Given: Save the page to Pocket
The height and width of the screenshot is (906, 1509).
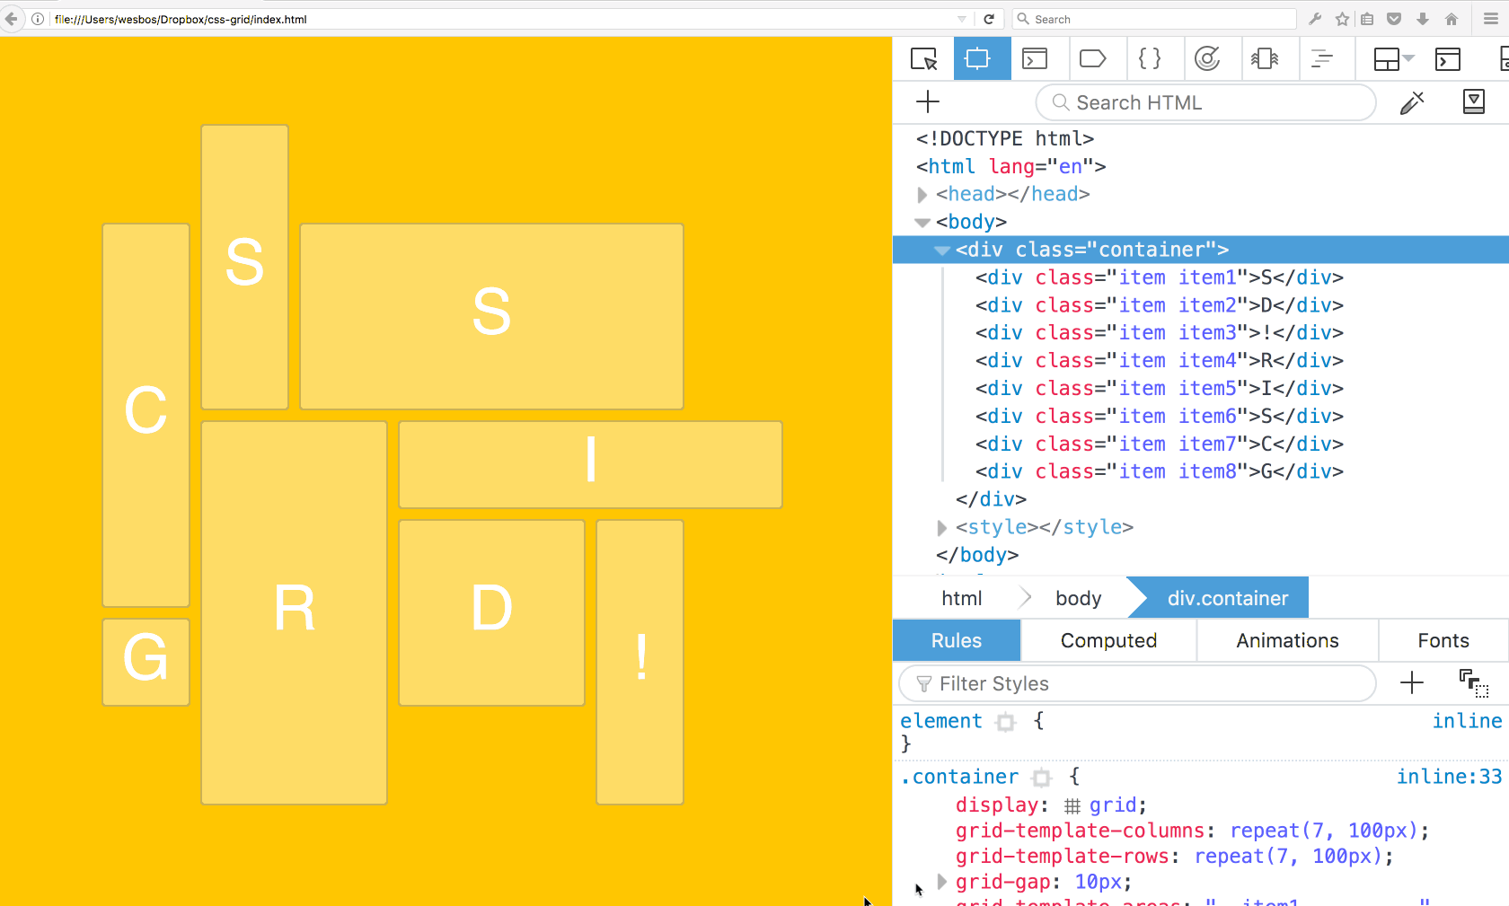Looking at the screenshot, I should point(1394,19).
